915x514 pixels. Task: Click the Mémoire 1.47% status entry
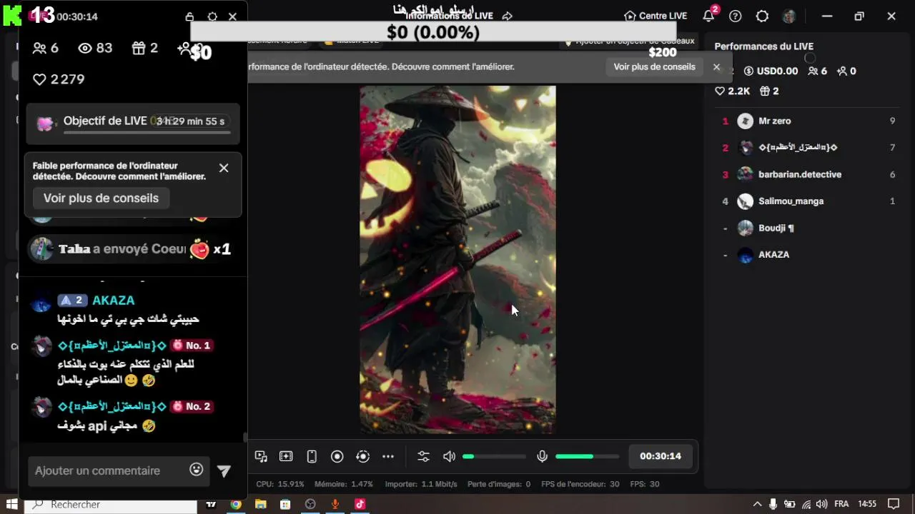(344, 484)
